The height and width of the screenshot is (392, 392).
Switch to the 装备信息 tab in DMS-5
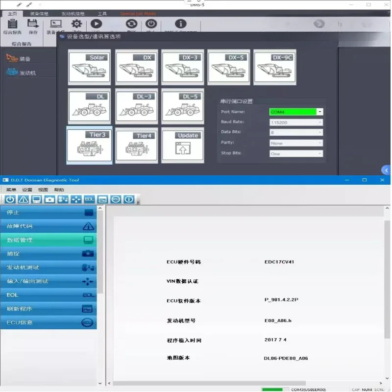click(x=39, y=14)
